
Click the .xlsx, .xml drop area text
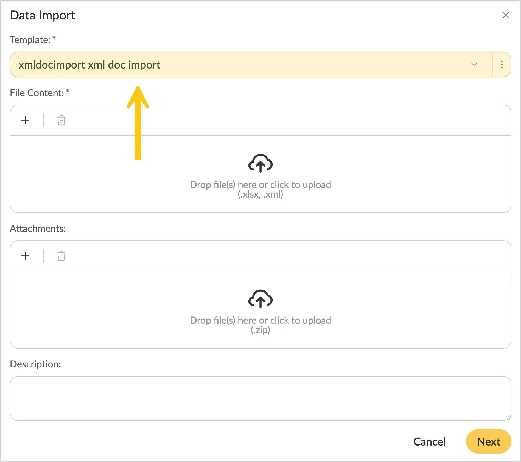coord(260,189)
